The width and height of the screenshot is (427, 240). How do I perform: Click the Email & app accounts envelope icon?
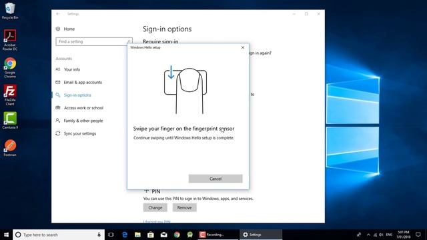58,82
